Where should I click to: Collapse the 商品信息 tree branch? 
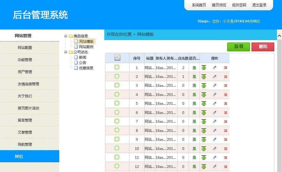tap(65, 36)
